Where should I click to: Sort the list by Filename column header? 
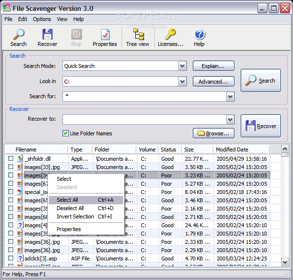36,150
